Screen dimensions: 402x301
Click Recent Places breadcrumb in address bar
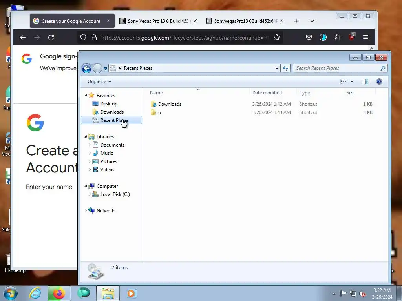point(138,68)
